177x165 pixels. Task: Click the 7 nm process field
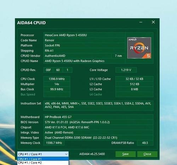118,56
